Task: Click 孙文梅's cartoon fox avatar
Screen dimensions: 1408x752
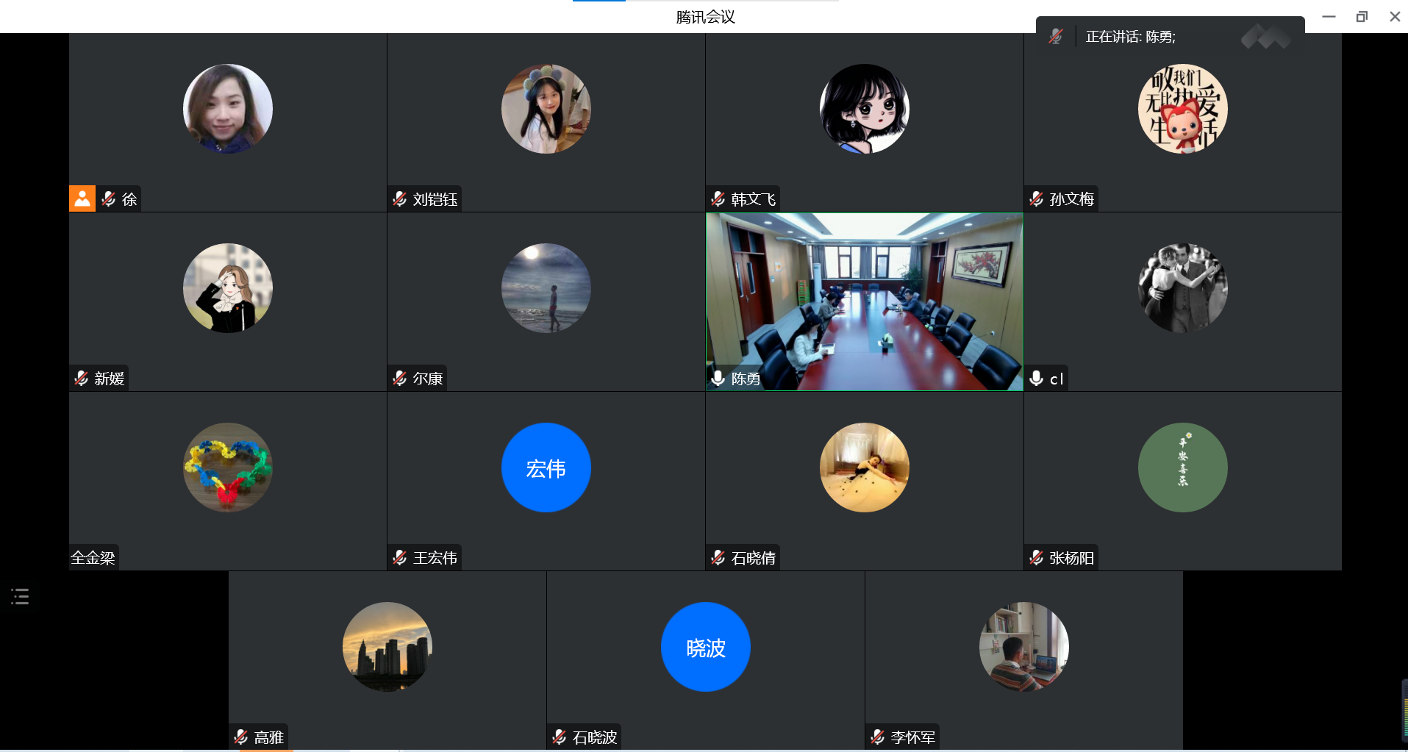Action: coord(1182,109)
